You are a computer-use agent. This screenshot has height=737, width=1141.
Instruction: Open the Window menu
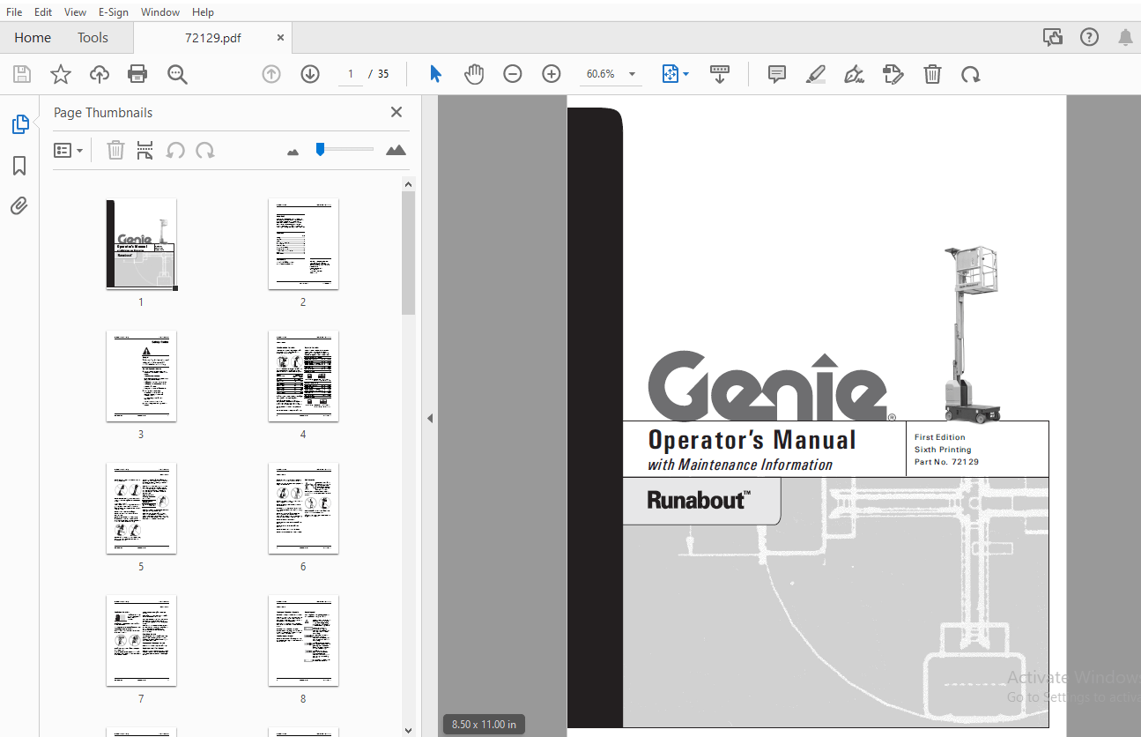[160, 12]
